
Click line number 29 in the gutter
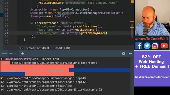tap(6, 33)
